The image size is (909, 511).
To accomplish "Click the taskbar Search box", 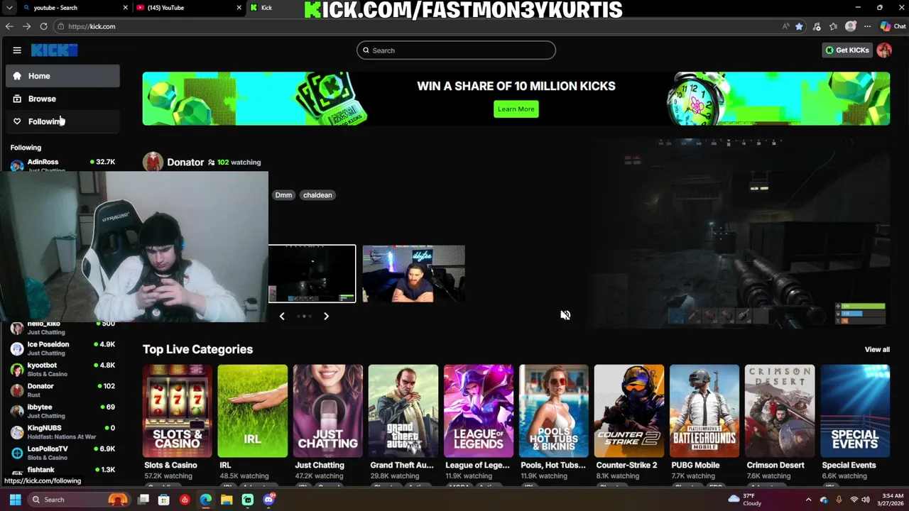I will (x=78, y=500).
